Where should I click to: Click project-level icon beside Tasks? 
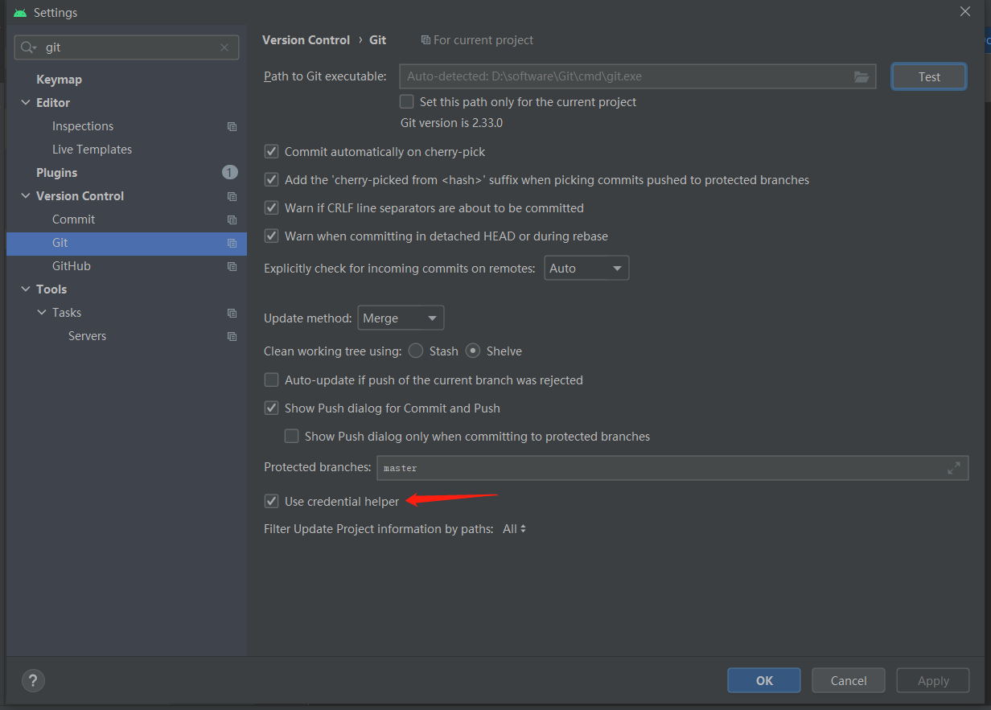pyautogui.click(x=232, y=313)
